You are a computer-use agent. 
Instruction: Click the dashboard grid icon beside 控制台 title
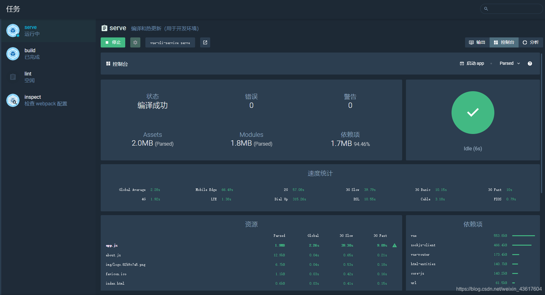(108, 64)
